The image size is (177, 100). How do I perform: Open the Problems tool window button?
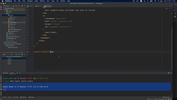[x=23, y=97]
